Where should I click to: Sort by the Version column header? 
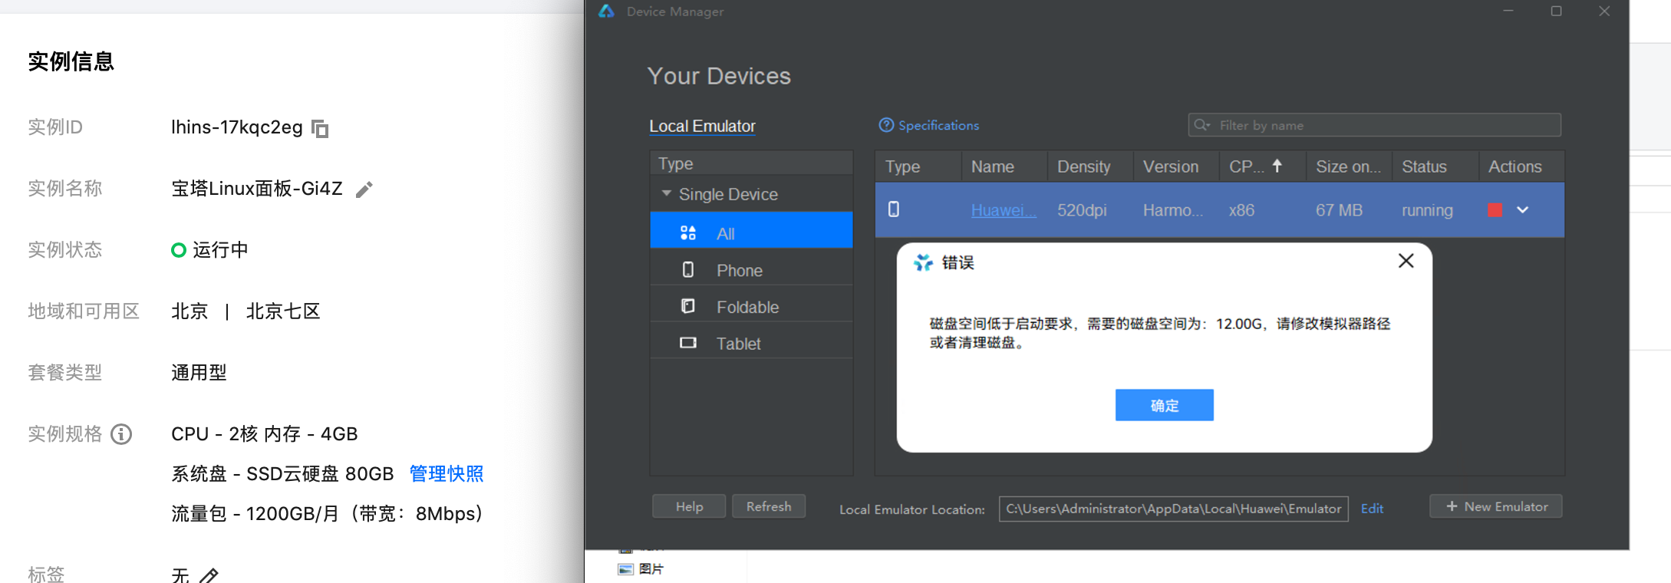click(x=1176, y=166)
